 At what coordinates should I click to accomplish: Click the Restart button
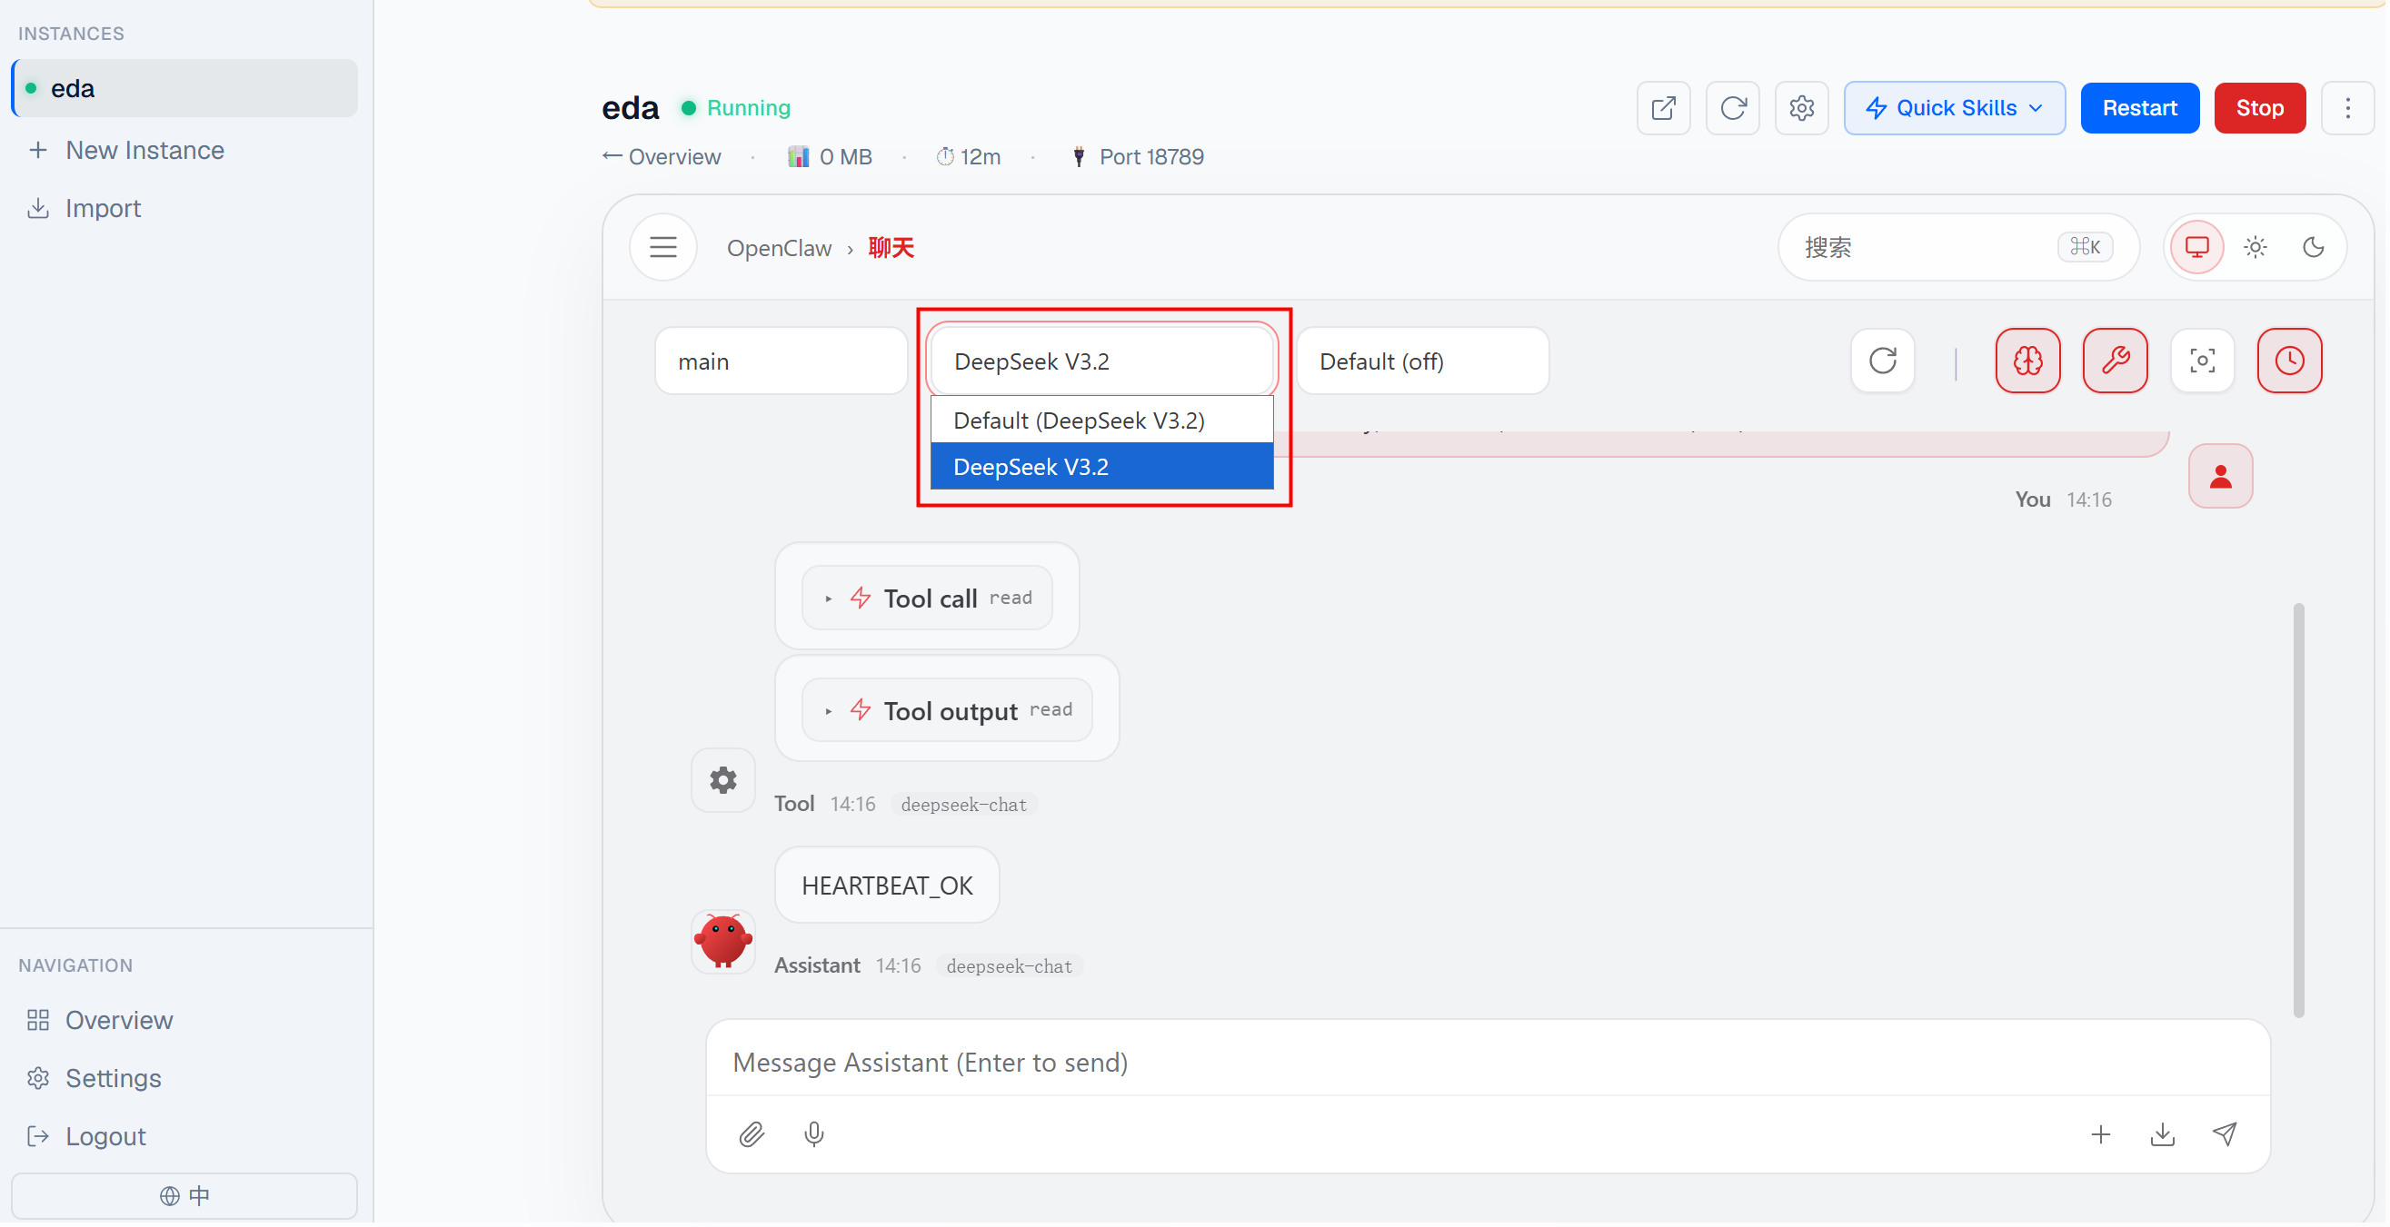pyautogui.click(x=2138, y=108)
